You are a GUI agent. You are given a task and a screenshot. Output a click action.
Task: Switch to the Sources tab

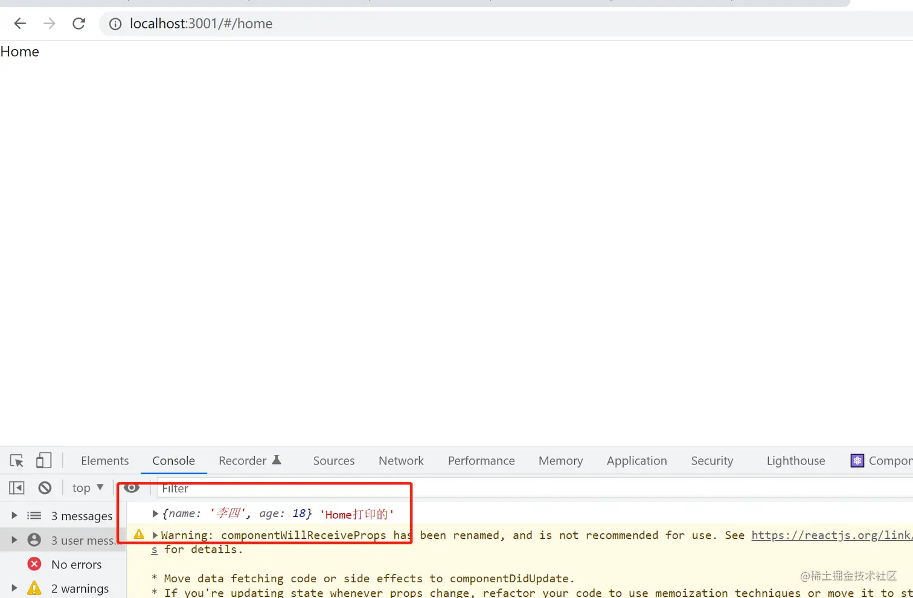[x=334, y=461]
